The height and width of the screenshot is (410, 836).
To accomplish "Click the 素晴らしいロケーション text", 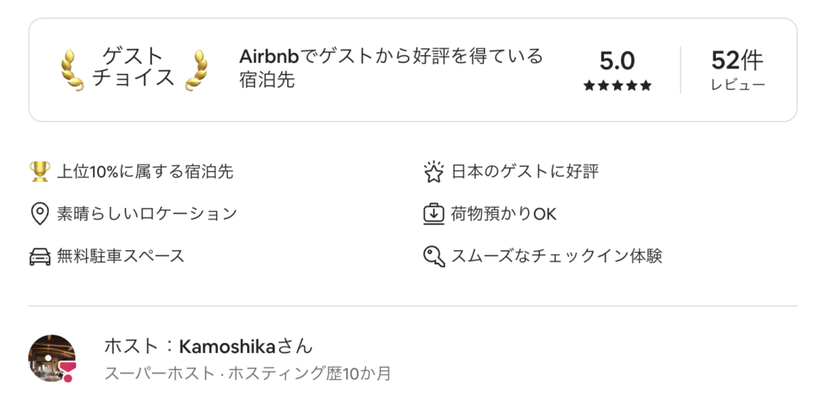I will click(x=146, y=214).
